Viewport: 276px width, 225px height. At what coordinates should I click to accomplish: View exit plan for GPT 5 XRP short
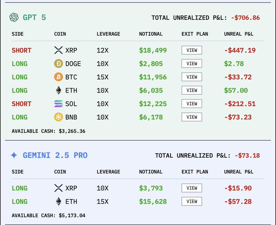[192, 50]
